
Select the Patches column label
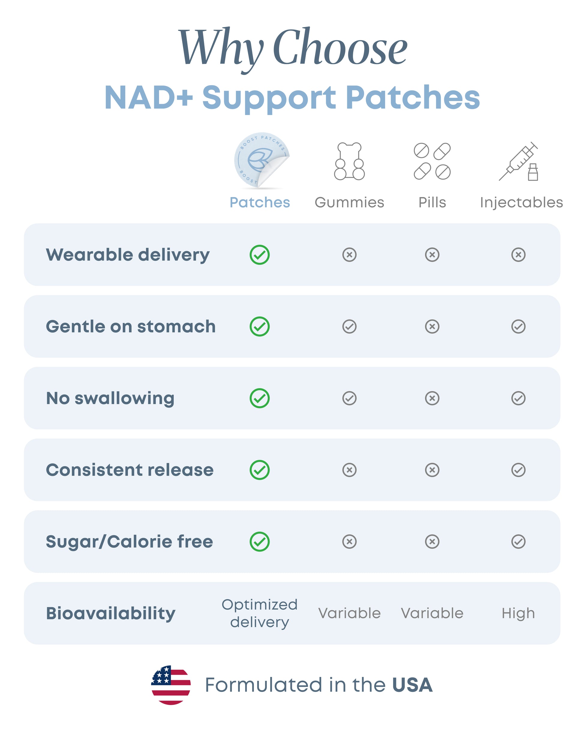260,203
